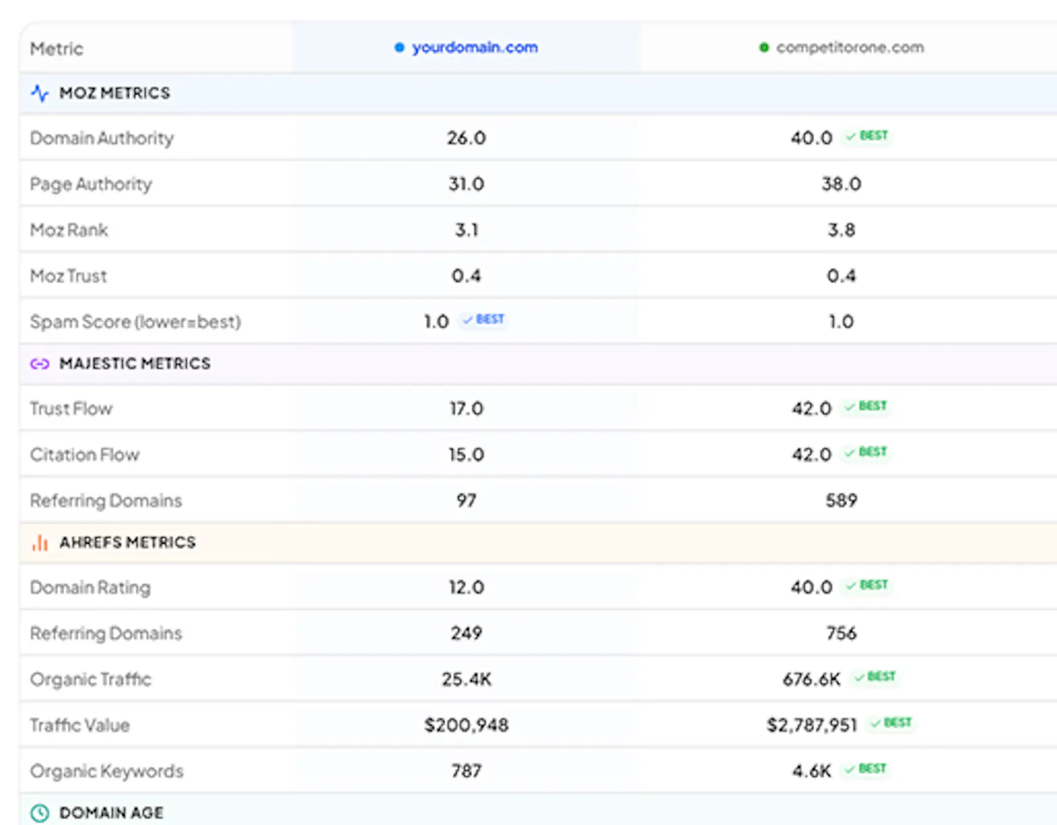Click BEST badge in Domain Authority row
The height and width of the screenshot is (825, 1057).
pos(867,136)
